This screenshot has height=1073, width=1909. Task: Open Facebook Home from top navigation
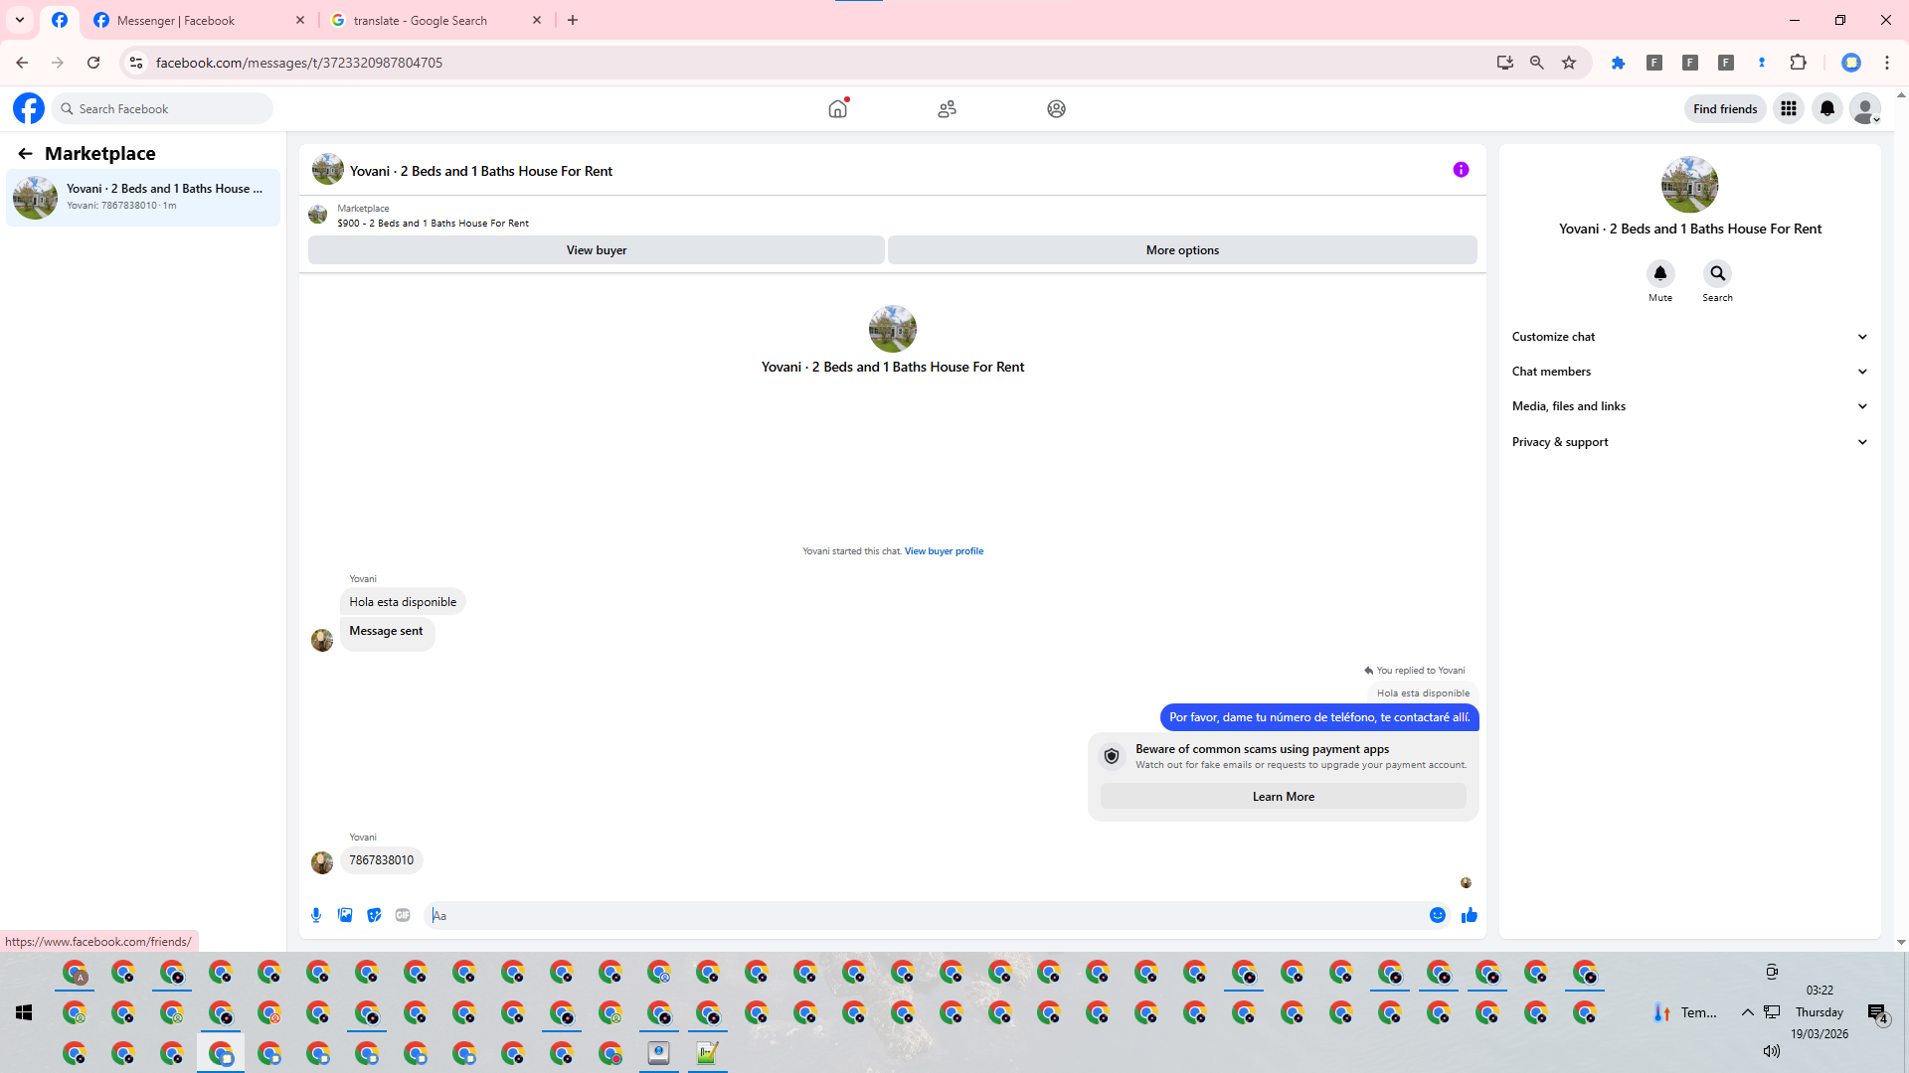[838, 108]
